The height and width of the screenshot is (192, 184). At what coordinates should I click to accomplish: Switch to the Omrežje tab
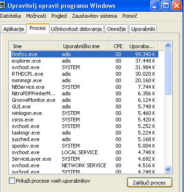click(116, 29)
